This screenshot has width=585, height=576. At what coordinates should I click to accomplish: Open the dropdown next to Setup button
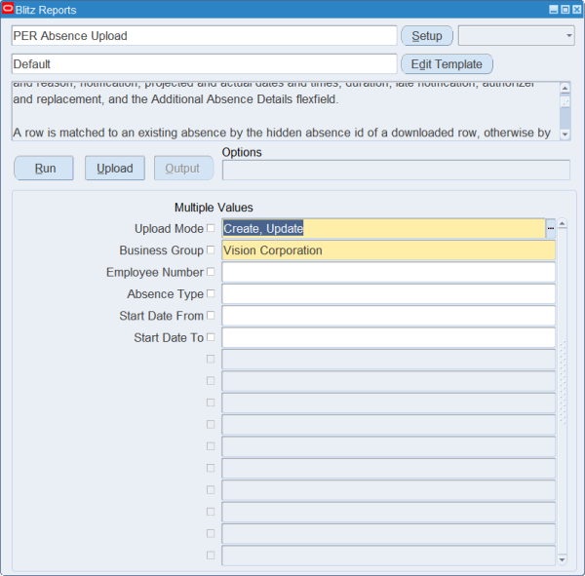pyautogui.click(x=517, y=36)
